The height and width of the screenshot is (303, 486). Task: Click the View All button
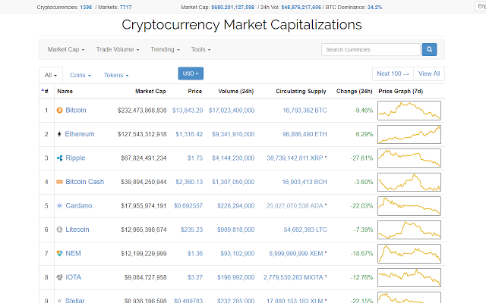tap(429, 73)
